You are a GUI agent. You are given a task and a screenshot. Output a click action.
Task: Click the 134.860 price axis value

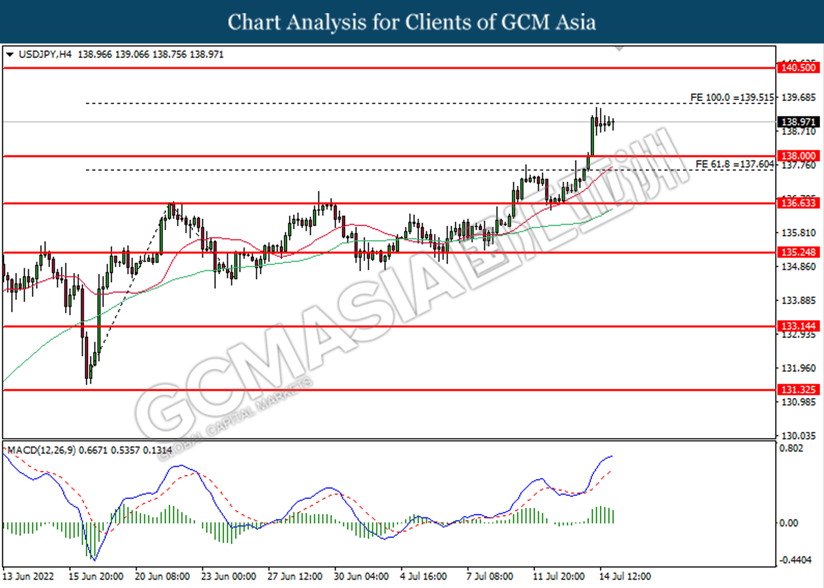[x=799, y=267]
